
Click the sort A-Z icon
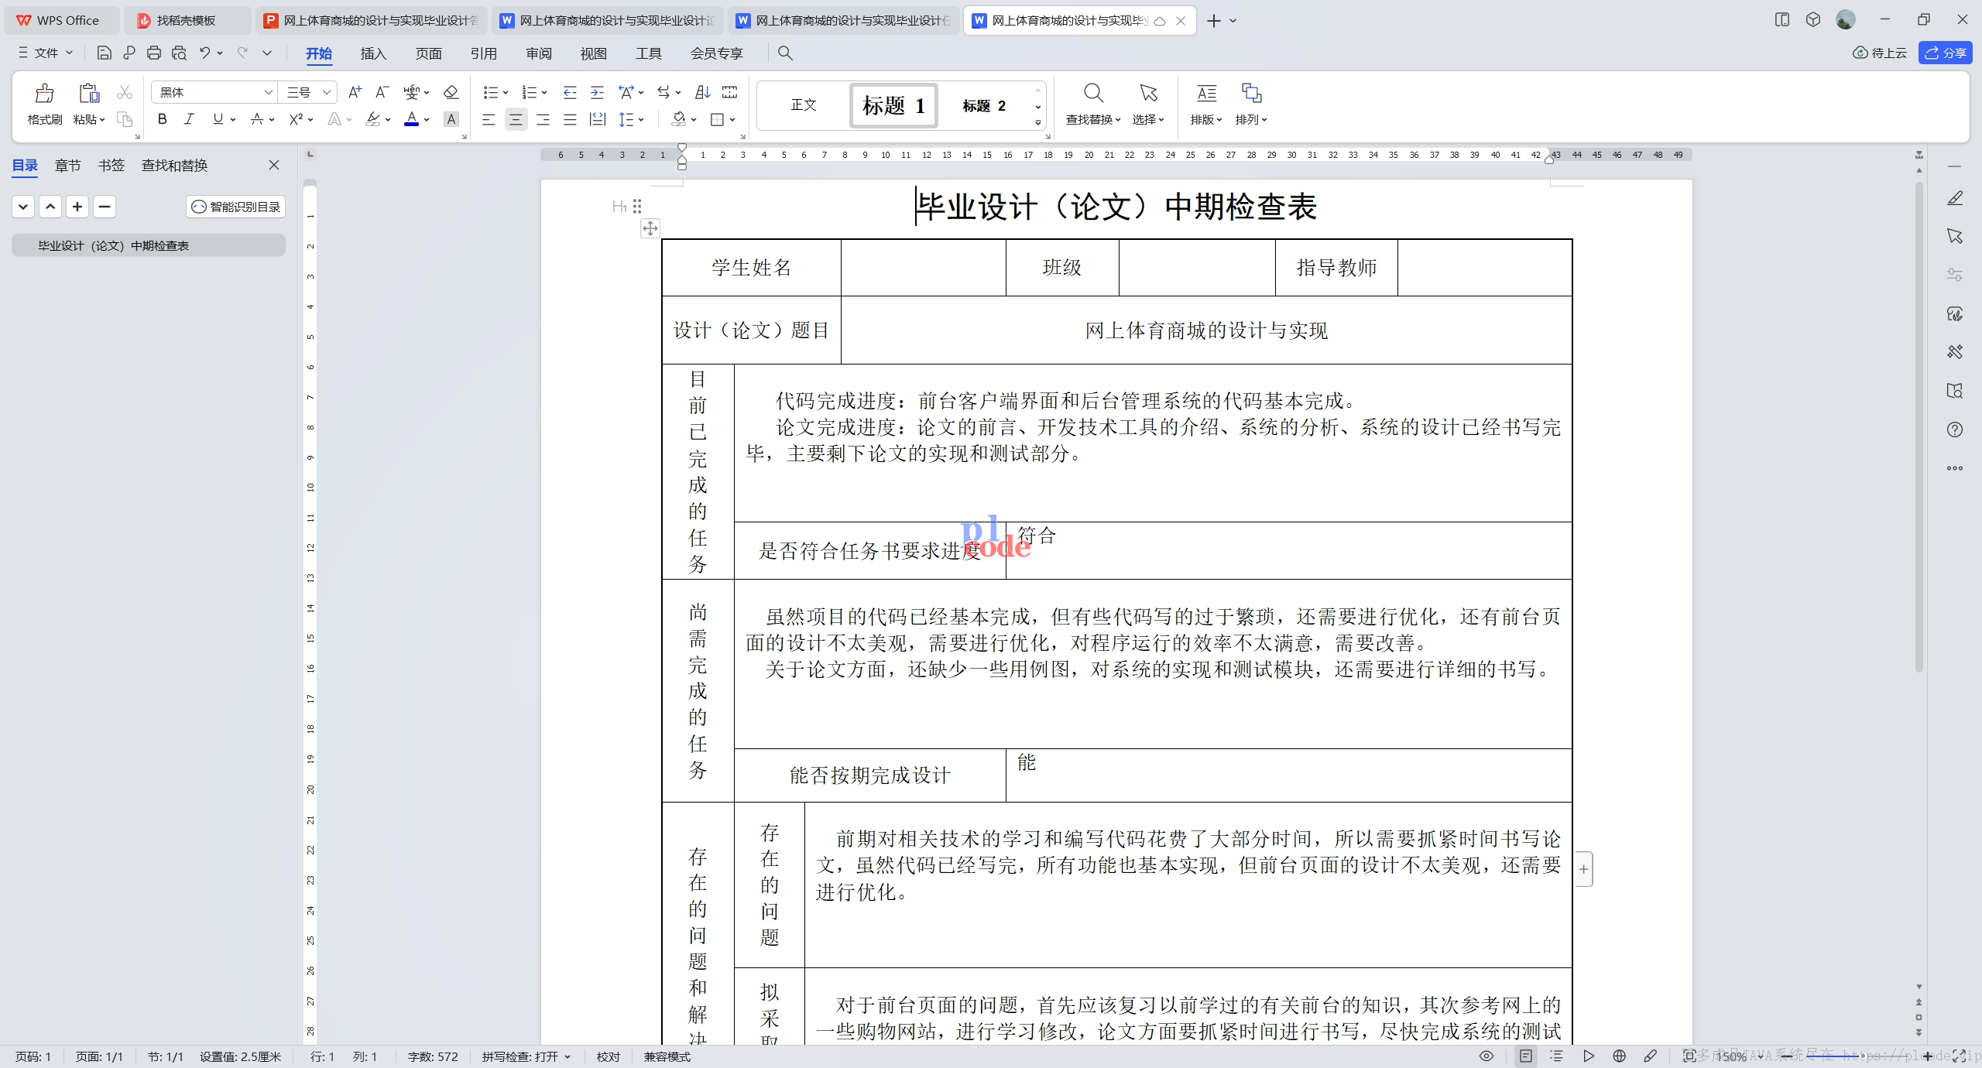[702, 92]
